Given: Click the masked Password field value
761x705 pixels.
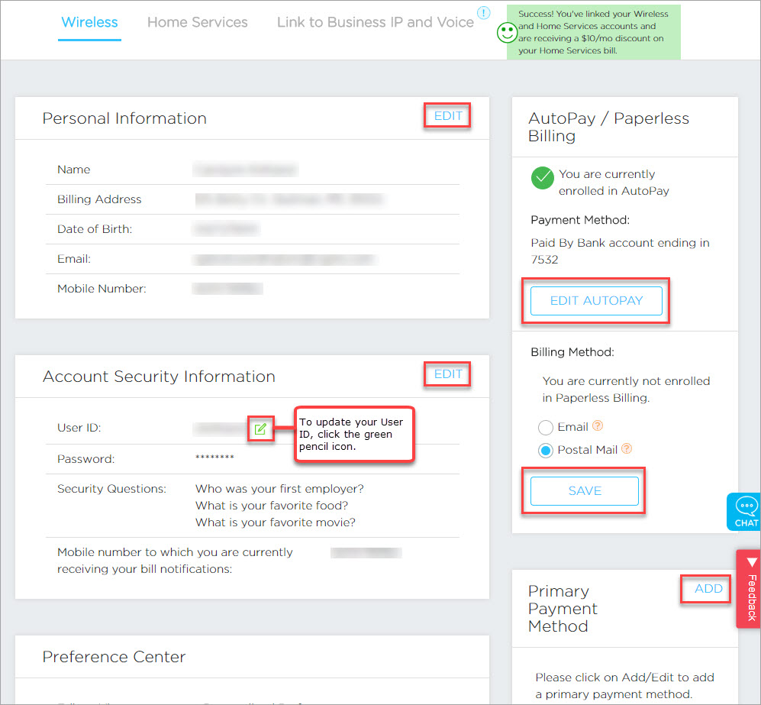Looking at the screenshot, I should point(214,458).
